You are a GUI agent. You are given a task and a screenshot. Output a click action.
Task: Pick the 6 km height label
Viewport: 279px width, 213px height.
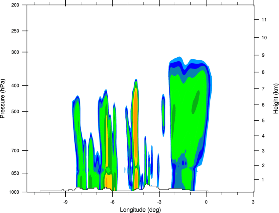click(x=263, y=105)
